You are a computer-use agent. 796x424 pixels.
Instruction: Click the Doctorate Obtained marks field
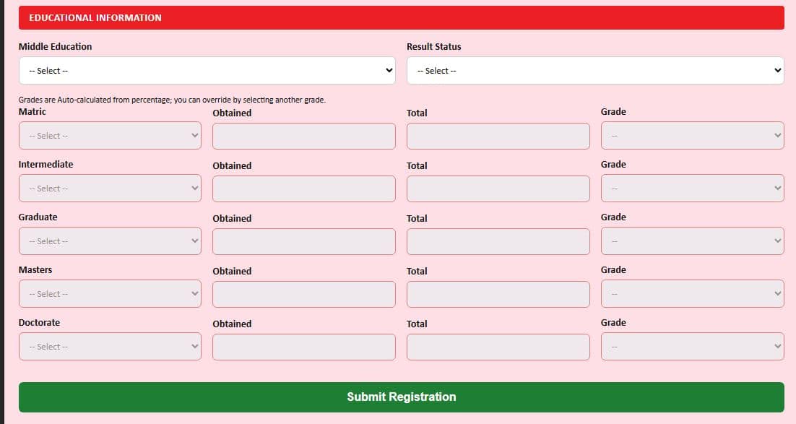[304, 347]
